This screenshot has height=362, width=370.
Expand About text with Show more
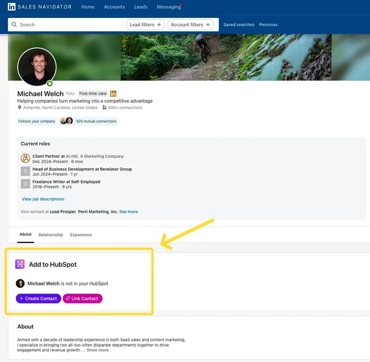pyautogui.click(x=97, y=350)
